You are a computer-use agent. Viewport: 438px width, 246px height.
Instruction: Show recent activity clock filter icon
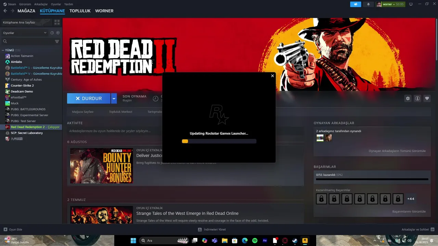pos(52,33)
